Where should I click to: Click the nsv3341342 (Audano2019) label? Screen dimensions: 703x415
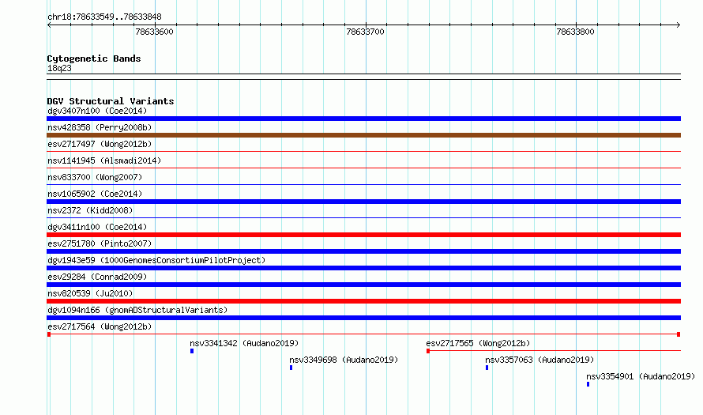point(244,343)
